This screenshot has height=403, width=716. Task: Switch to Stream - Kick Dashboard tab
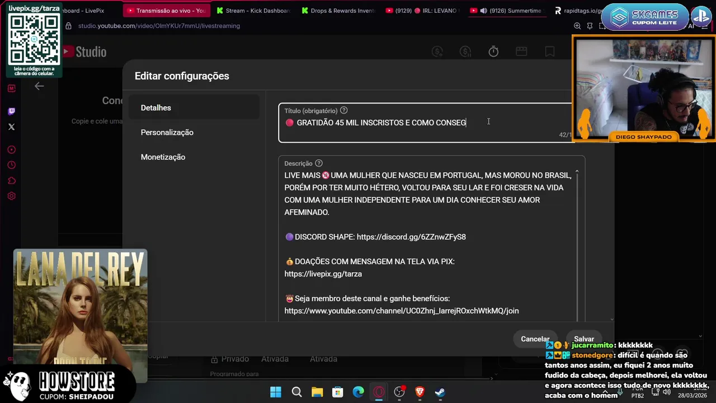(x=255, y=11)
